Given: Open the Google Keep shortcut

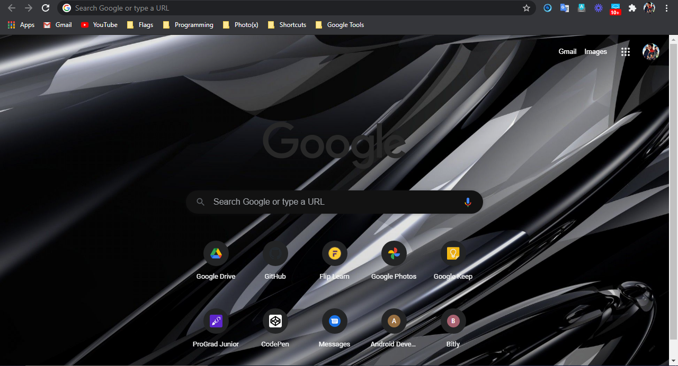Looking at the screenshot, I should pos(453,260).
